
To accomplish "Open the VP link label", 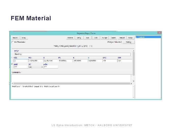I will [x=30, y=64].
